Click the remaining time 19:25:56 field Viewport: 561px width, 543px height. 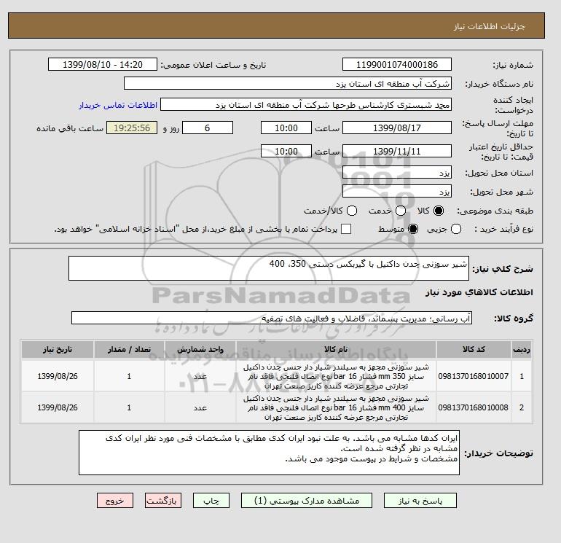[x=132, y=128]
